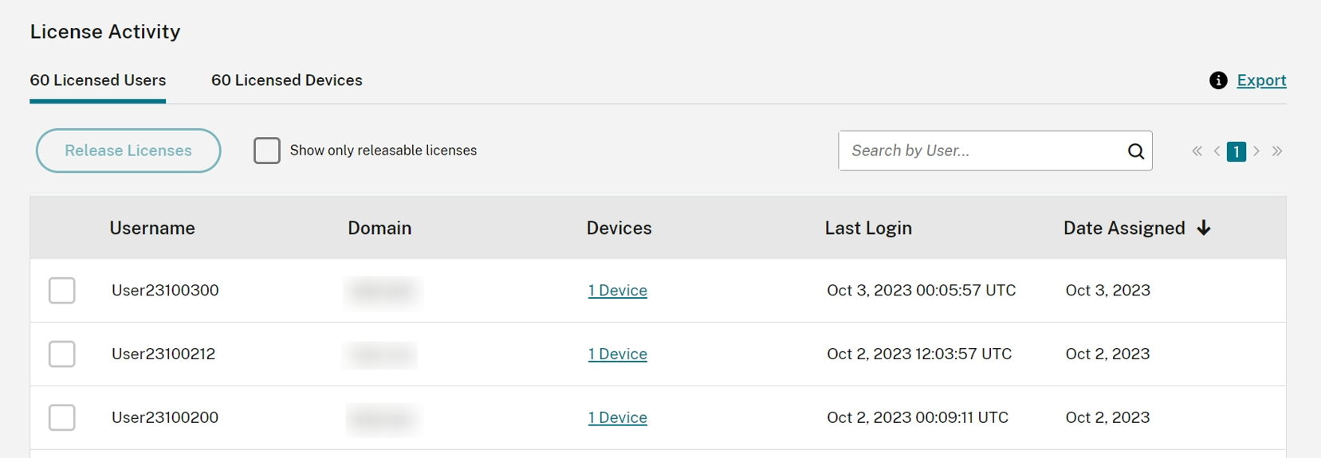Switch to the 60 Licensed Devices tab
This screenshot has width=1321, height=458.
point(286,80)
